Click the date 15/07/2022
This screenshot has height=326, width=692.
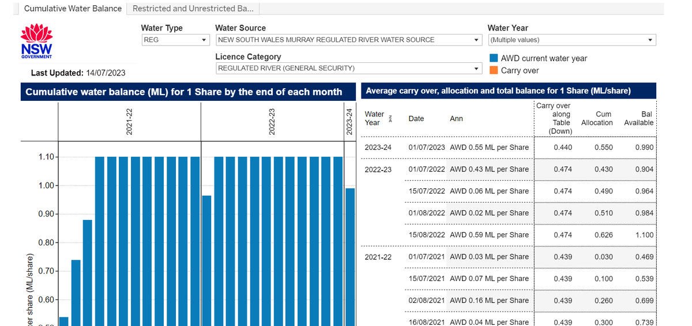(x=427, y=191)
